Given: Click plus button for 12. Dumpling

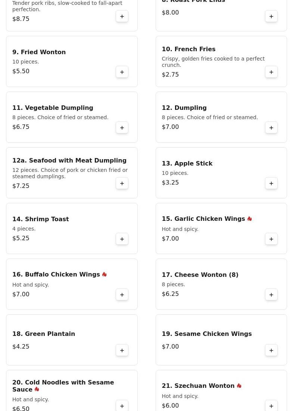Looking at the screenshot, I should [271, 128].
